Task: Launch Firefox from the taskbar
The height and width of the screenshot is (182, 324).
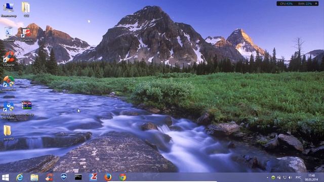Action: 108,177
